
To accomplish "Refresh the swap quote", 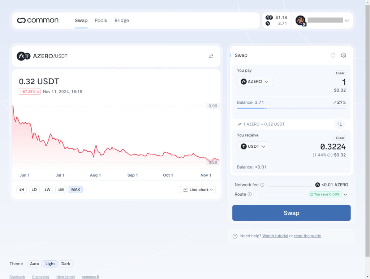I will pos(333,55).
